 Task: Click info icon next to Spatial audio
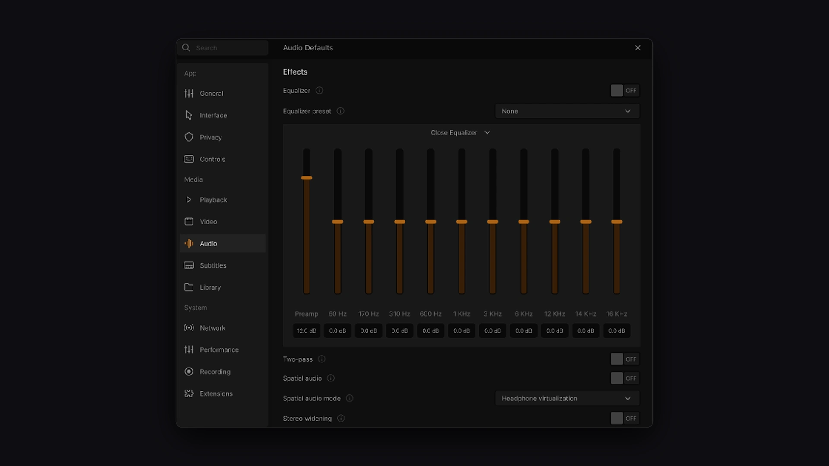point(331,378)
